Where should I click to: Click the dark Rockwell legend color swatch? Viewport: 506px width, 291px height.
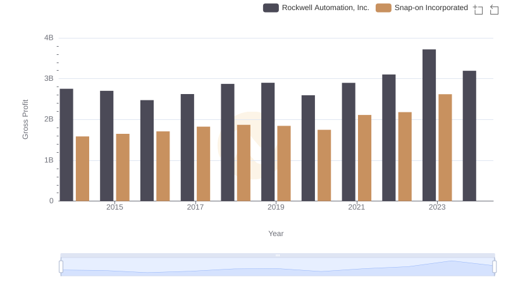[271, 8]
